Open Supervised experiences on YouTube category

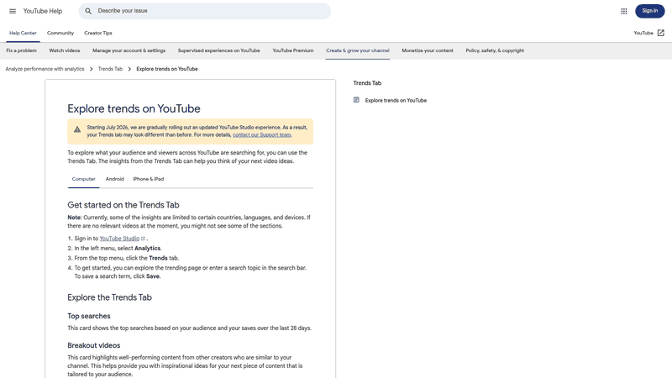(219, 50)
